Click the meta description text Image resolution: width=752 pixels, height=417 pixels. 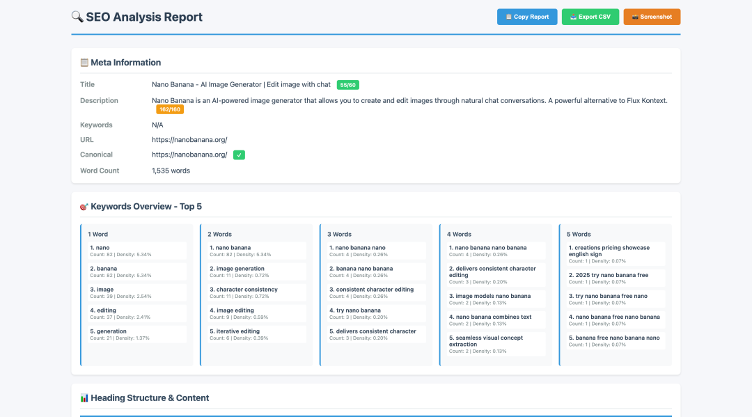(x=409, y=101)
